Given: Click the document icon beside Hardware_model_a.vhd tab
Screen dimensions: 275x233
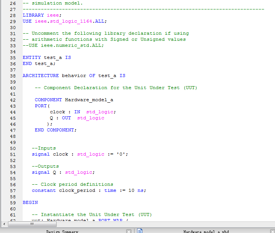Looking at the screenshot, I should (x=140, y=231).
